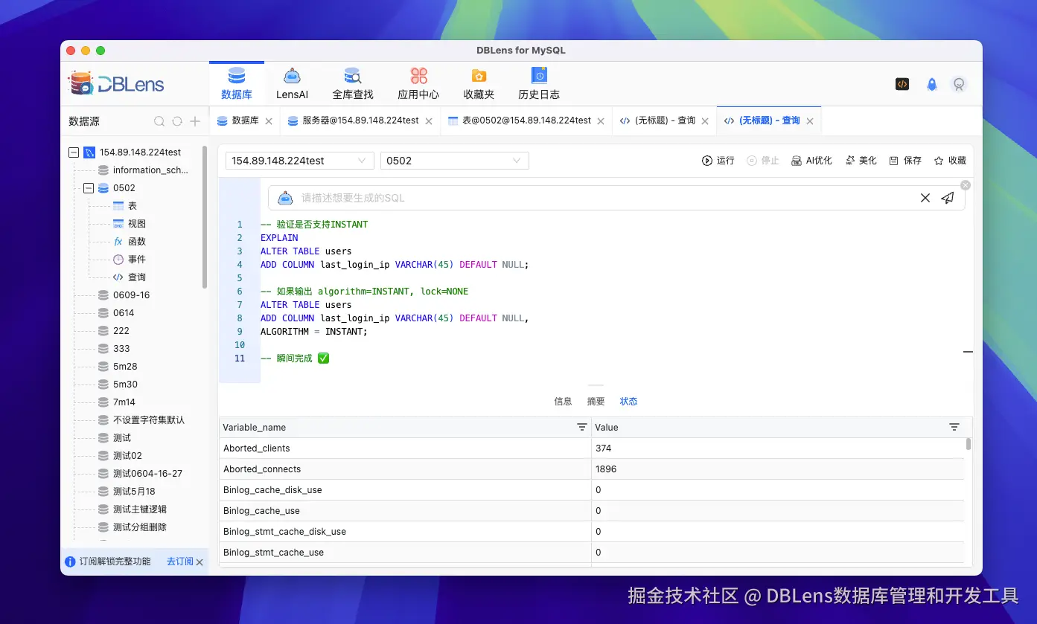
Task: Open the 应用中心 app center
Action: click(x=418, y=84)
